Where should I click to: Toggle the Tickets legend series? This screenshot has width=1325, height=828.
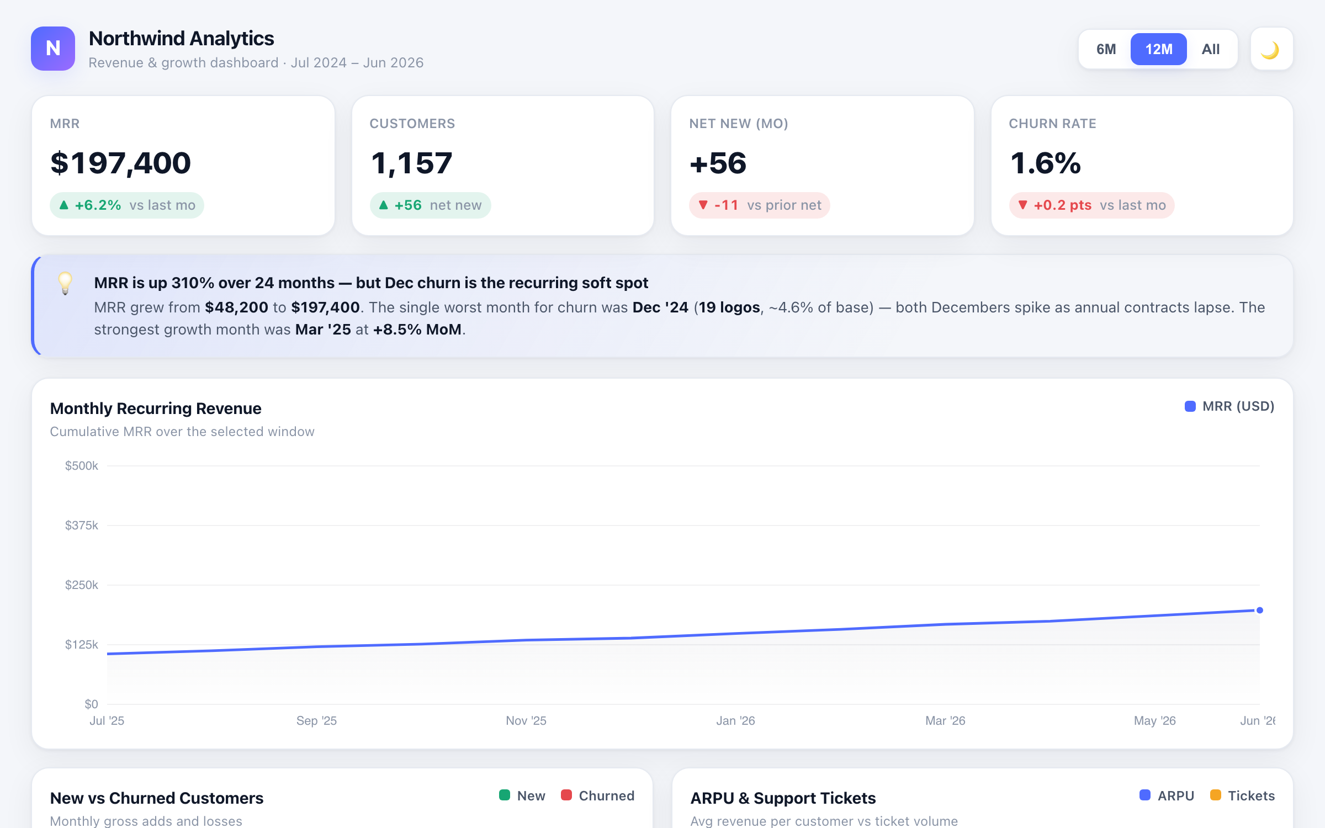tap(1242, 795)
